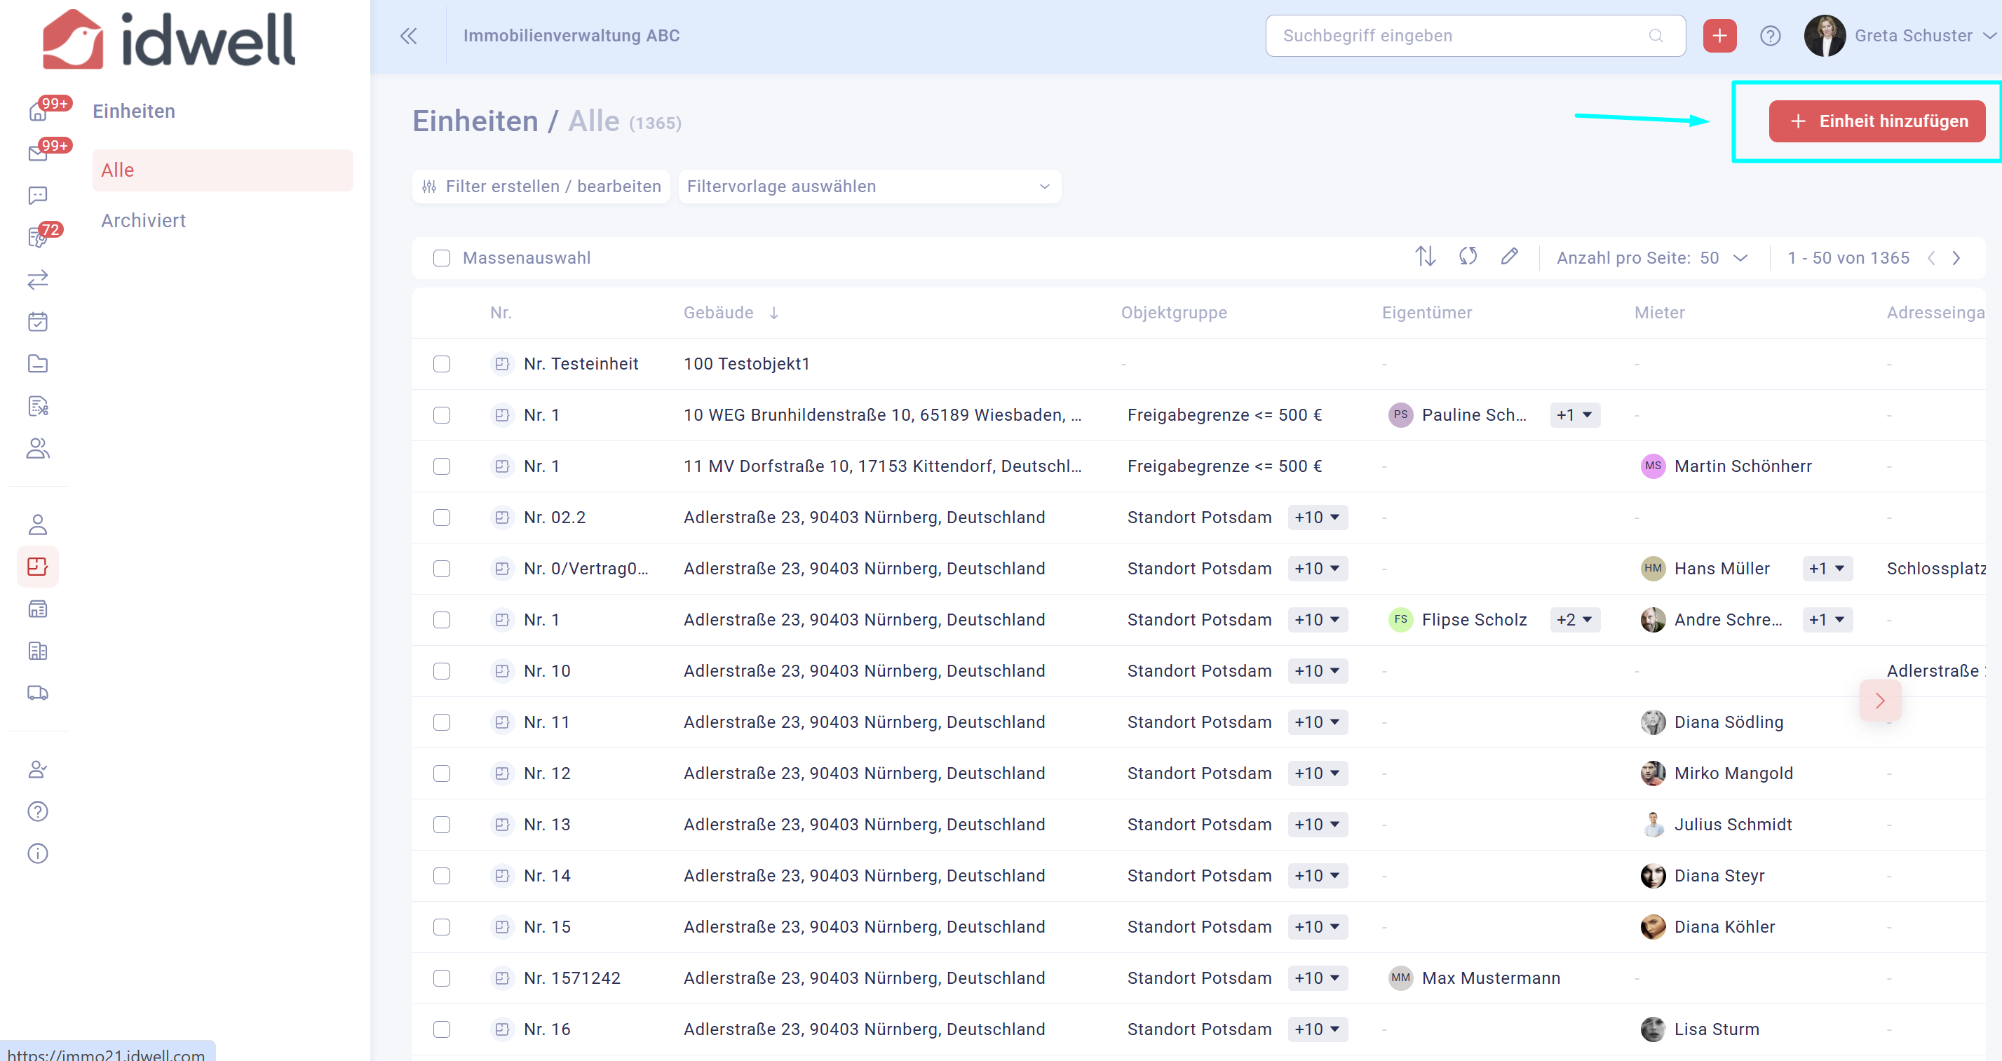The height and width of the screenshot is (1061, 2002).
Task: Select the Archiviert menu item
Action: click(x=144, y=221)
